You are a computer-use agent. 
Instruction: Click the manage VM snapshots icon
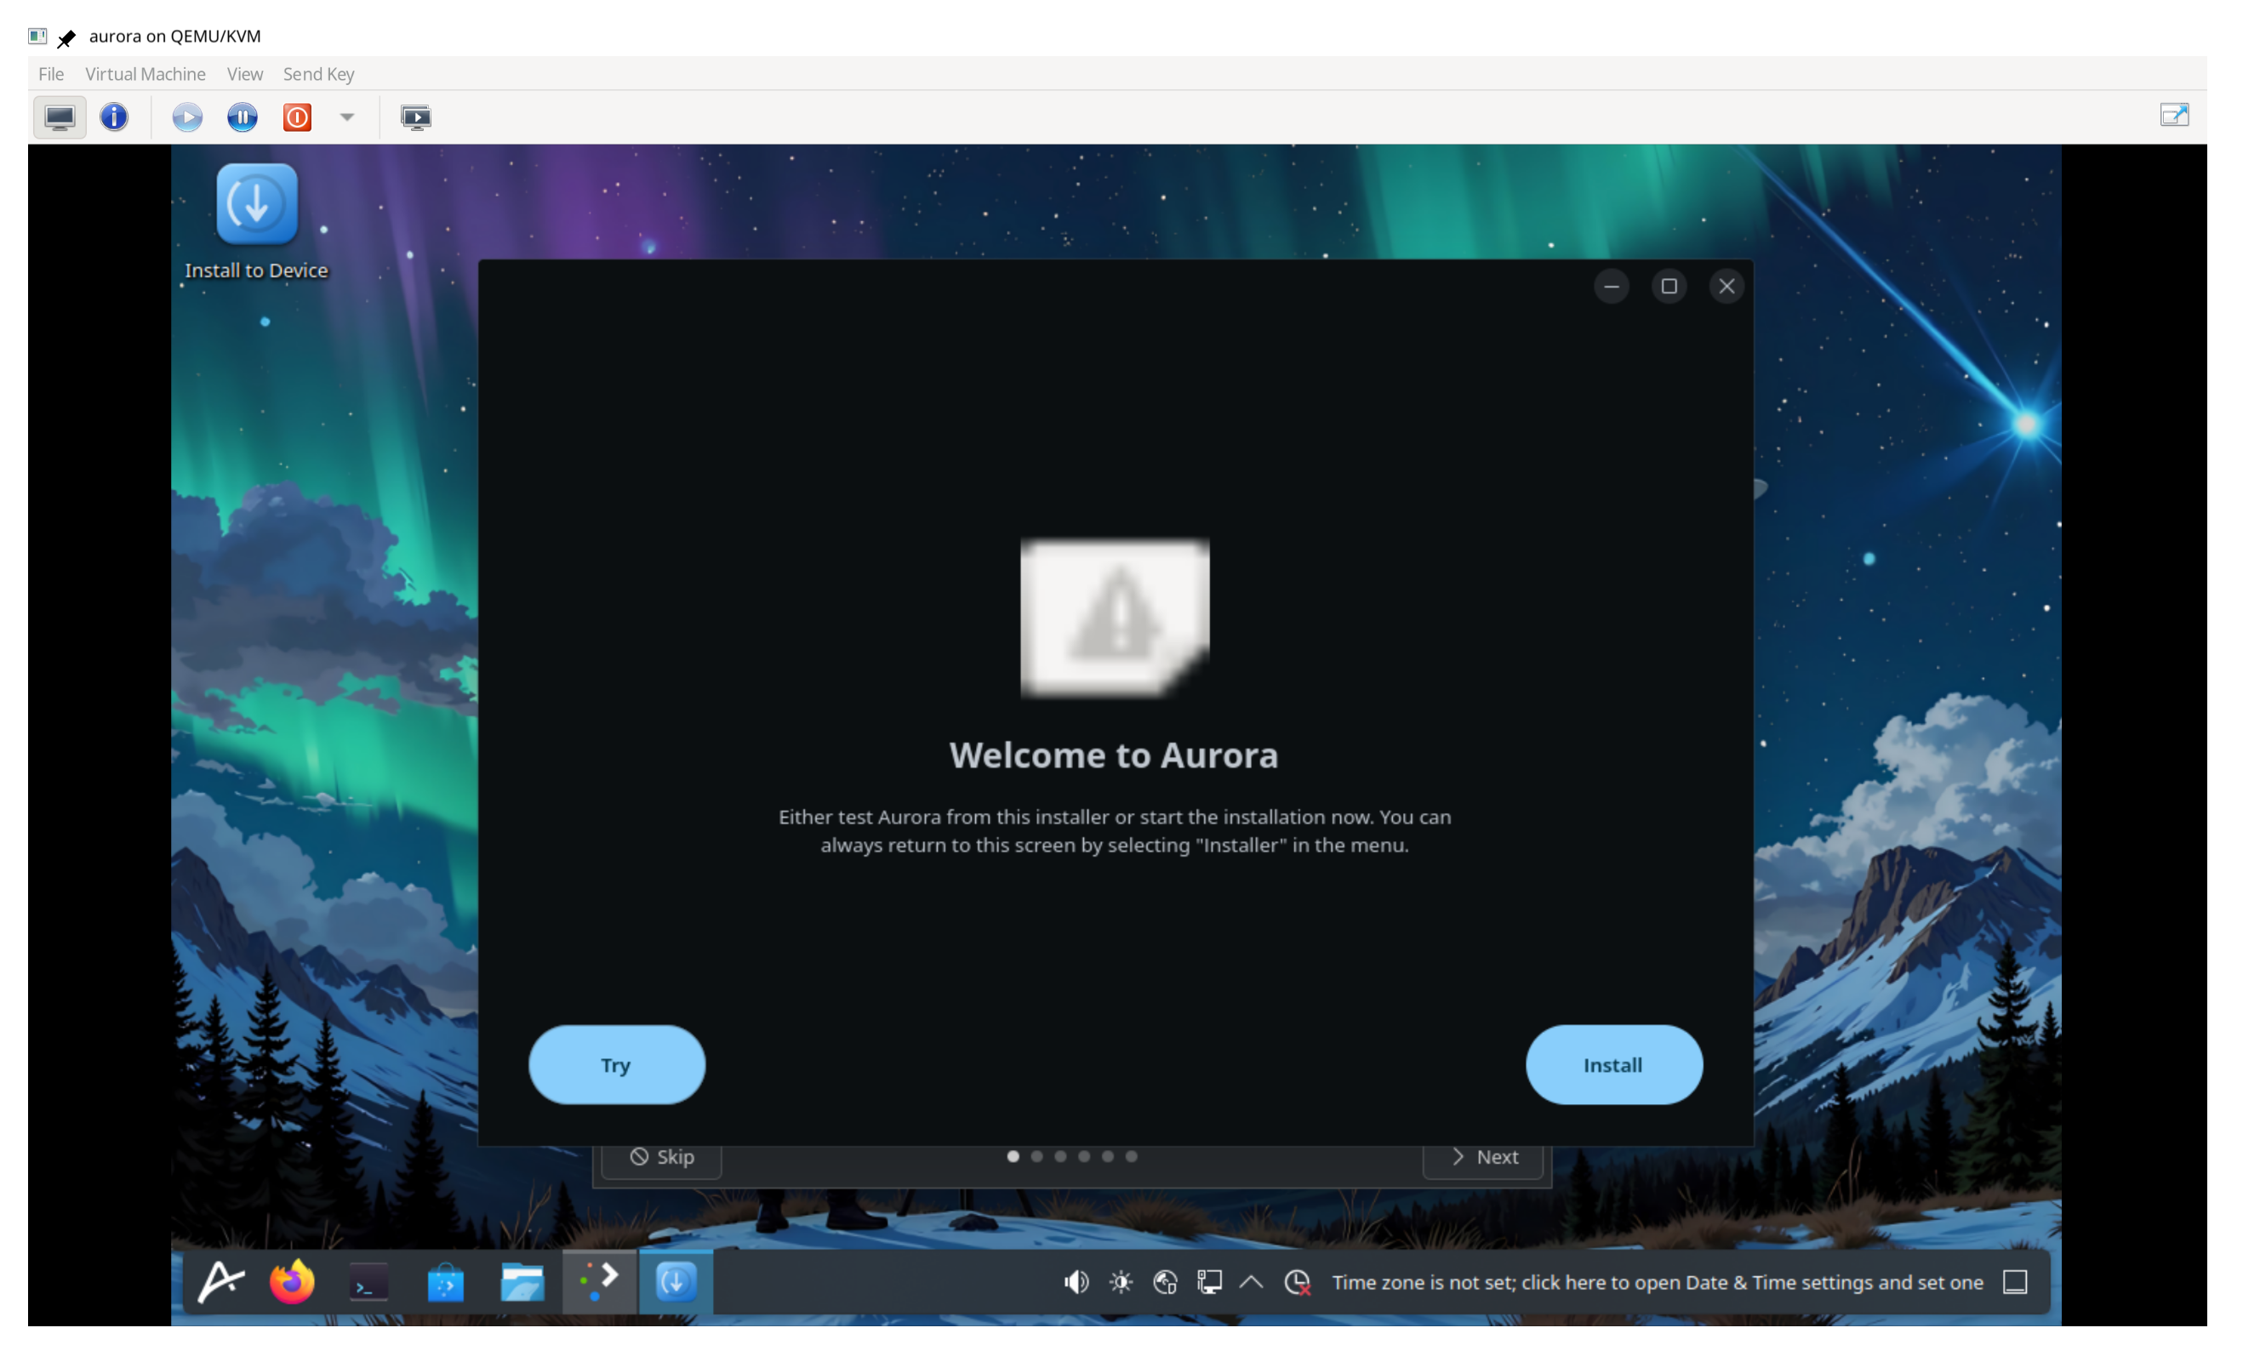416,117
